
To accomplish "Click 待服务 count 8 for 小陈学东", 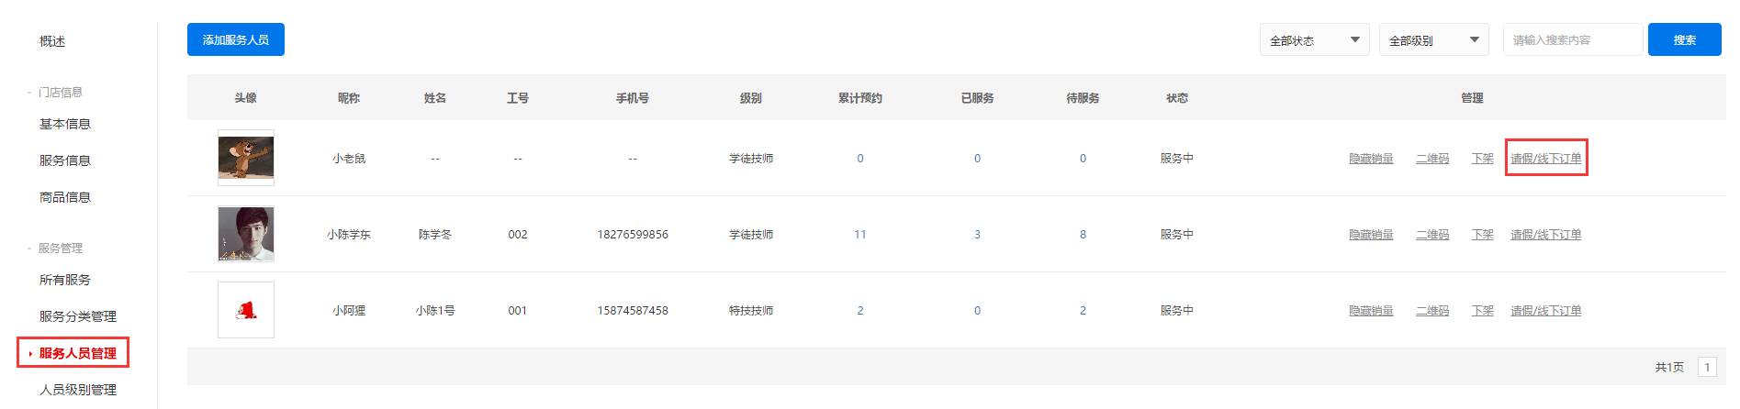I will point(1083,235).
